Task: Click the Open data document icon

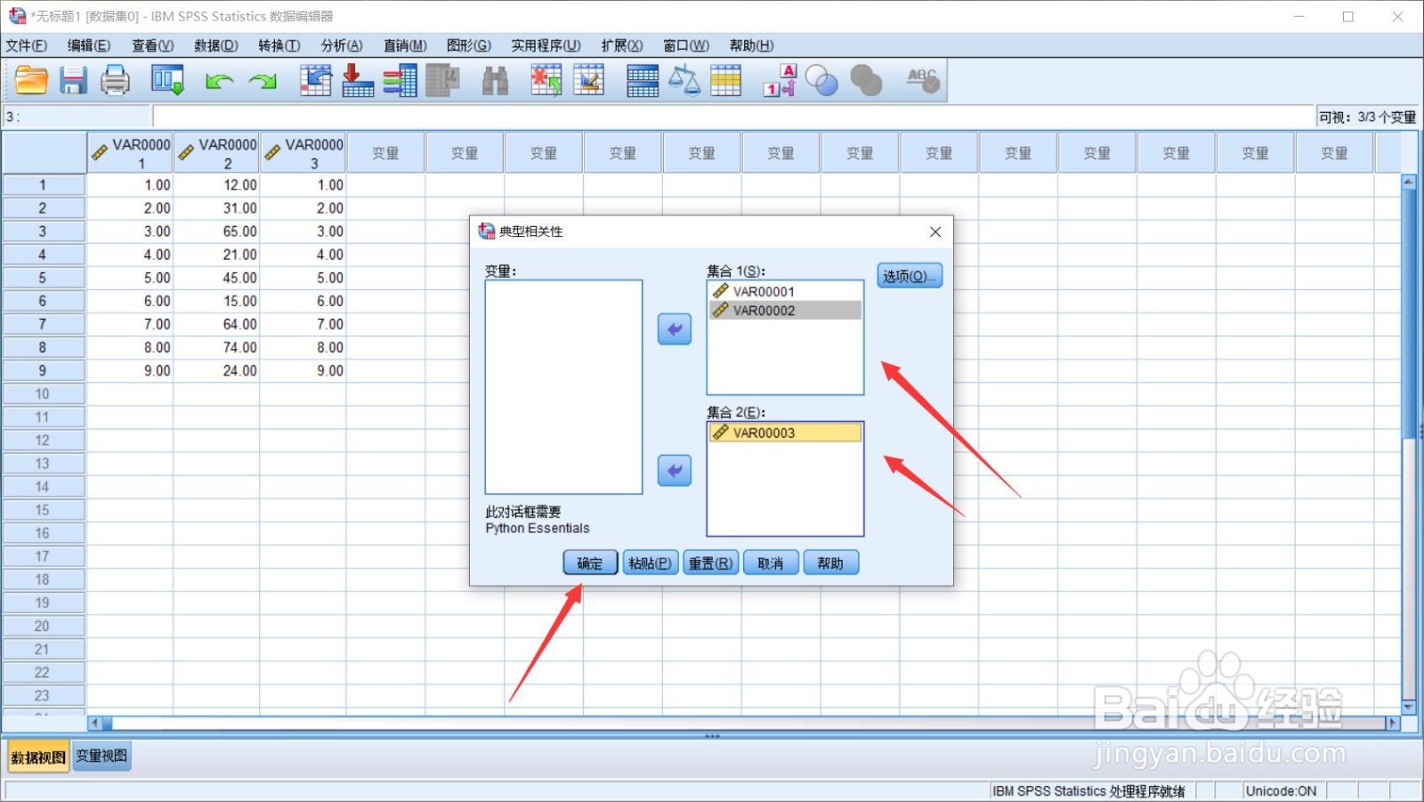Action: [31, 80]
